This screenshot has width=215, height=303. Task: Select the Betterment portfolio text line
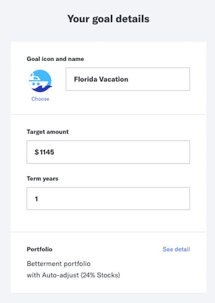pos(59,264)
